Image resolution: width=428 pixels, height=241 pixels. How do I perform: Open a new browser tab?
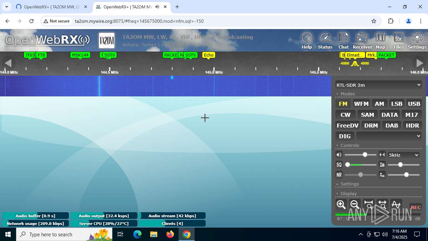(177, 7)
